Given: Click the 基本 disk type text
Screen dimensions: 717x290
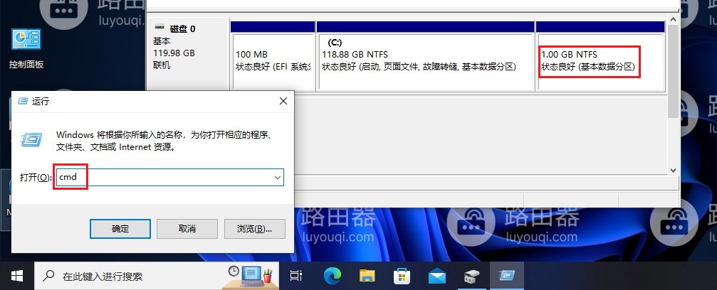Looking at the screenshot, I should [162, 41].
